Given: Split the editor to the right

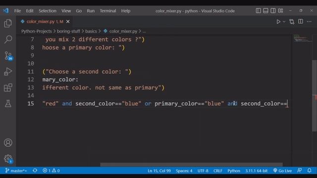Looking at the screenshot, I should point(301,21).
